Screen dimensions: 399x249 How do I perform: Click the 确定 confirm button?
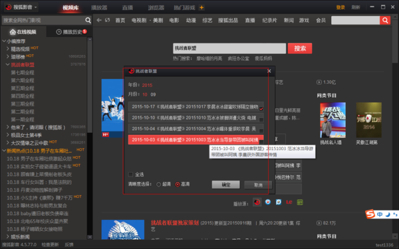pyautogui.click(x=225, y=185)
